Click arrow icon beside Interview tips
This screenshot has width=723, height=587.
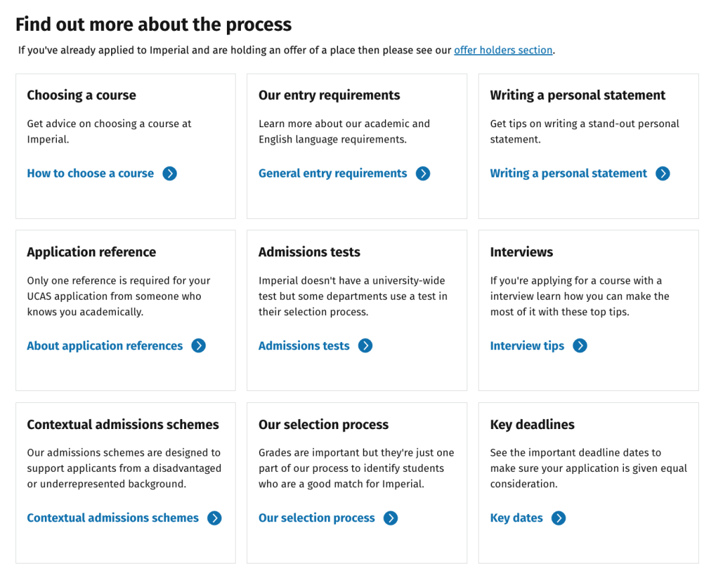(580, 345)
